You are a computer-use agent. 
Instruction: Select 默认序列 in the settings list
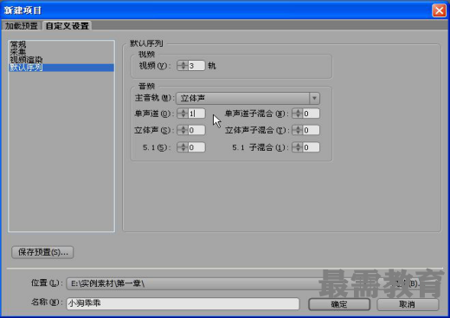click(61, 68)
